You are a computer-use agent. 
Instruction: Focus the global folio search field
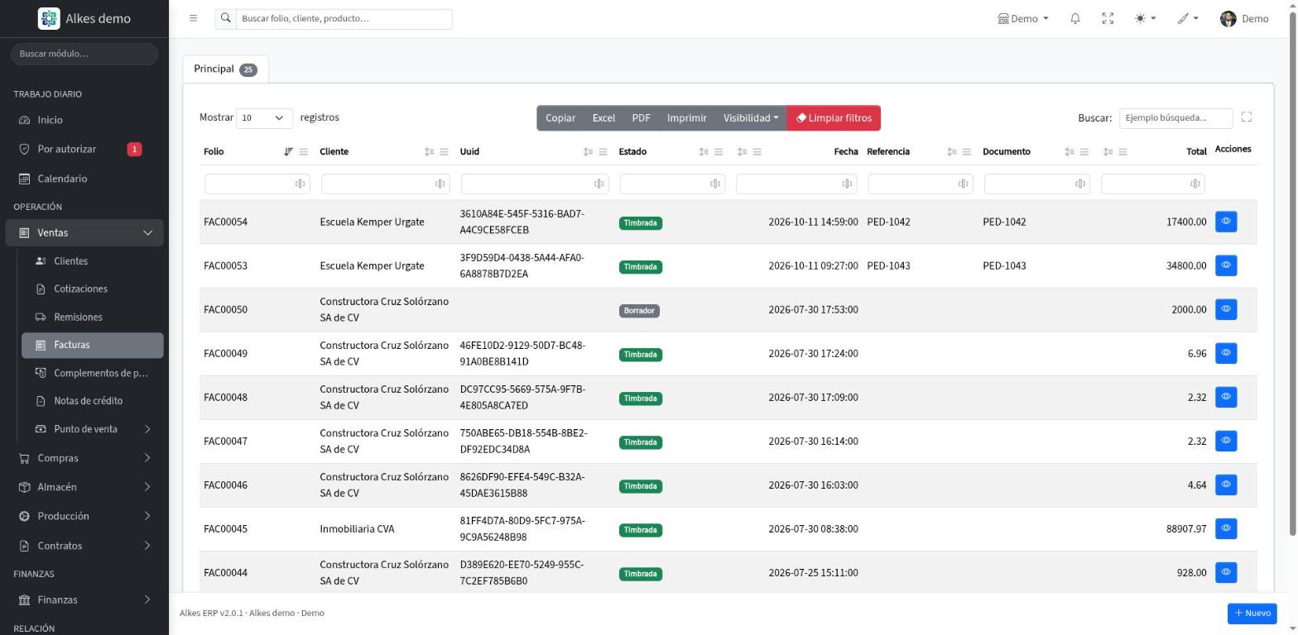344,18
